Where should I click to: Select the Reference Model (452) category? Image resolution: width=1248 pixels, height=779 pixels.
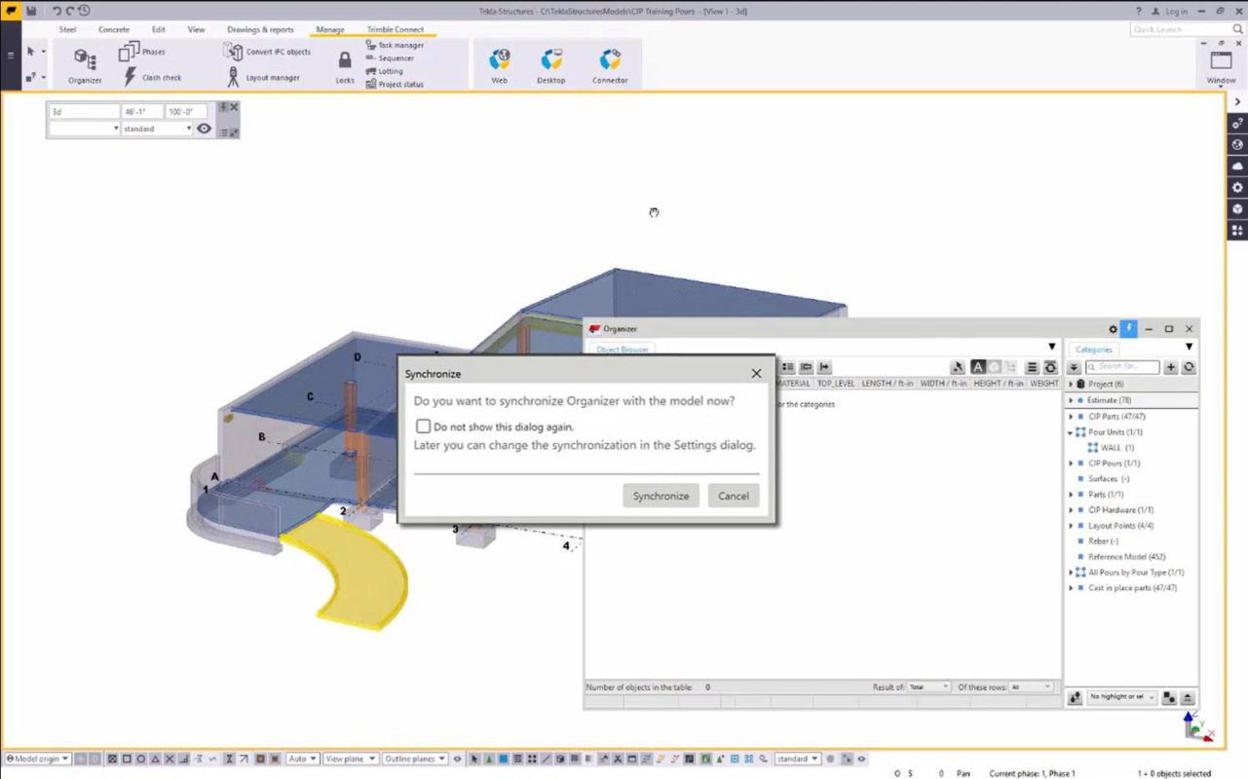pos(1126,557)
